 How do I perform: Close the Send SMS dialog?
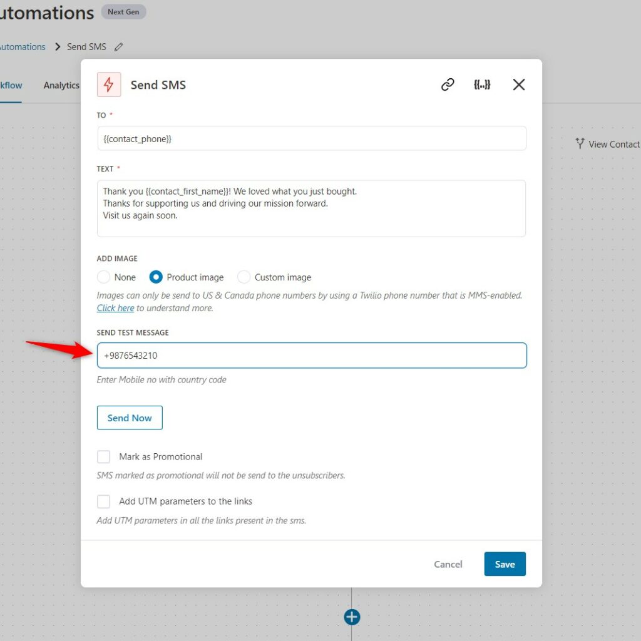519,85
